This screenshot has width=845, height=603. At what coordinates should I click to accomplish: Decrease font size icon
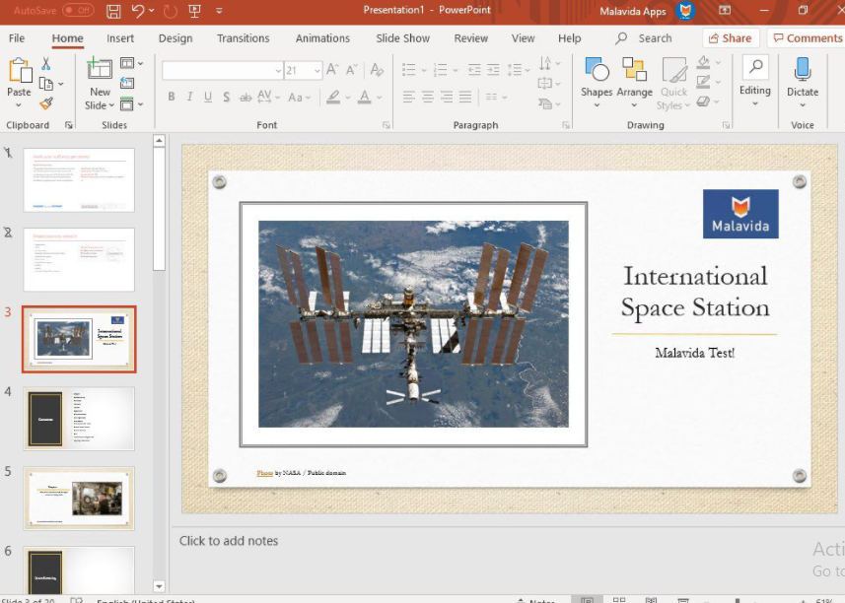[351, 69]
